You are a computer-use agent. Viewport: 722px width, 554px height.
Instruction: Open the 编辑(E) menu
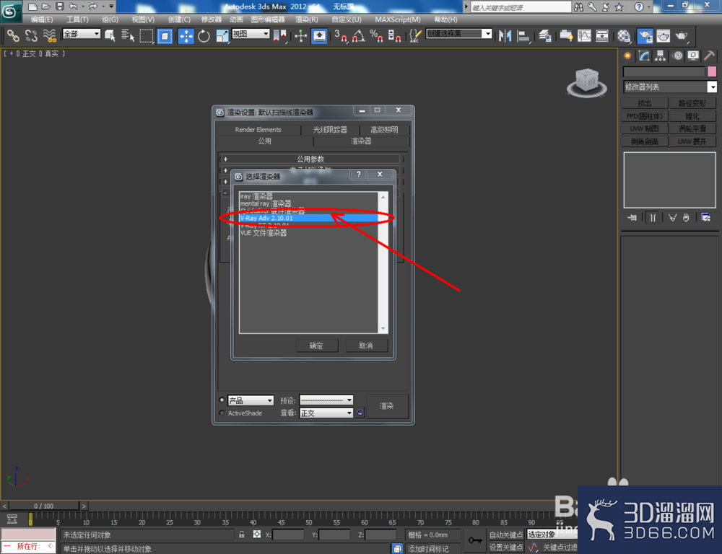tap(41, 19)
